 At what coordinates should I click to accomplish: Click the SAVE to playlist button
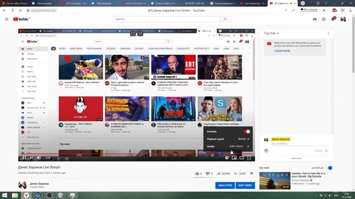coord(240,174)
